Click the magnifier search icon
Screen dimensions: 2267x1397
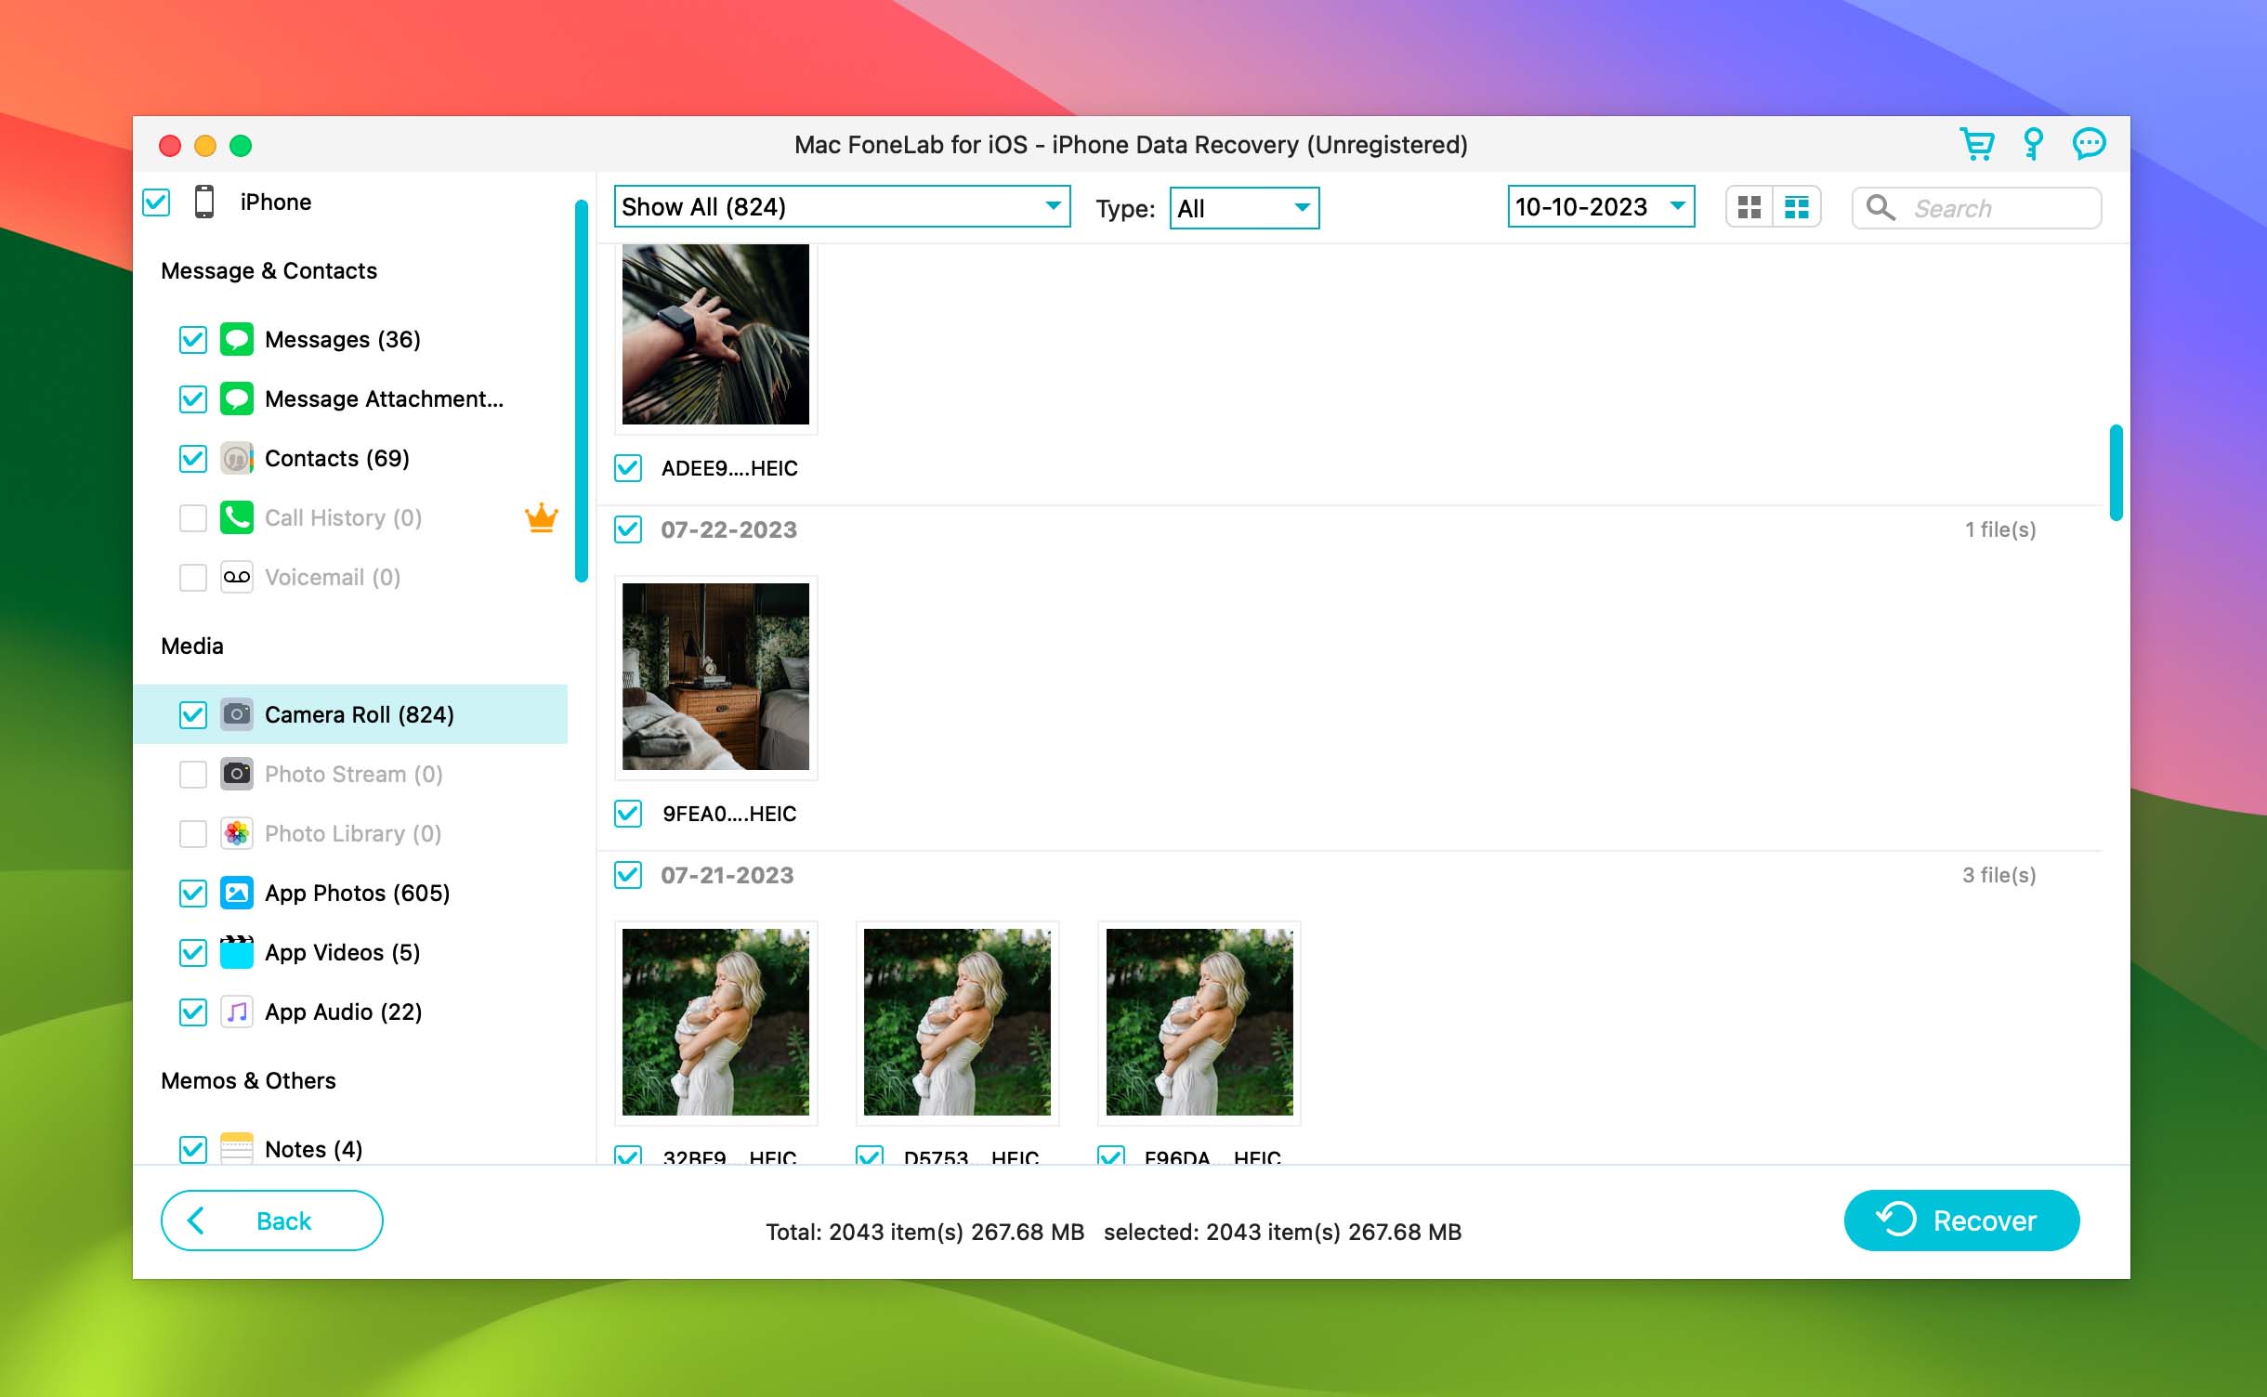pyautogui.click(x=1880, y=207)
